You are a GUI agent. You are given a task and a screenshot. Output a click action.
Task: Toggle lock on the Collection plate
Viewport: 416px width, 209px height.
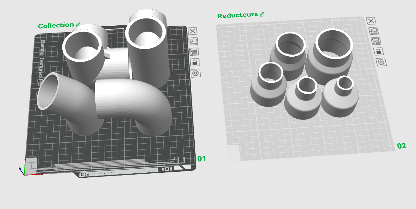(195, 62)
